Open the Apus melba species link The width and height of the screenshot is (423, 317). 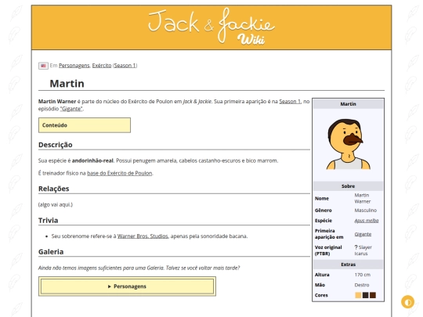click(x=367, y=221)
